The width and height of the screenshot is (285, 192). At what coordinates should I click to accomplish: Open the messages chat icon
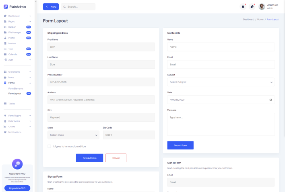(x=252, y=7)
